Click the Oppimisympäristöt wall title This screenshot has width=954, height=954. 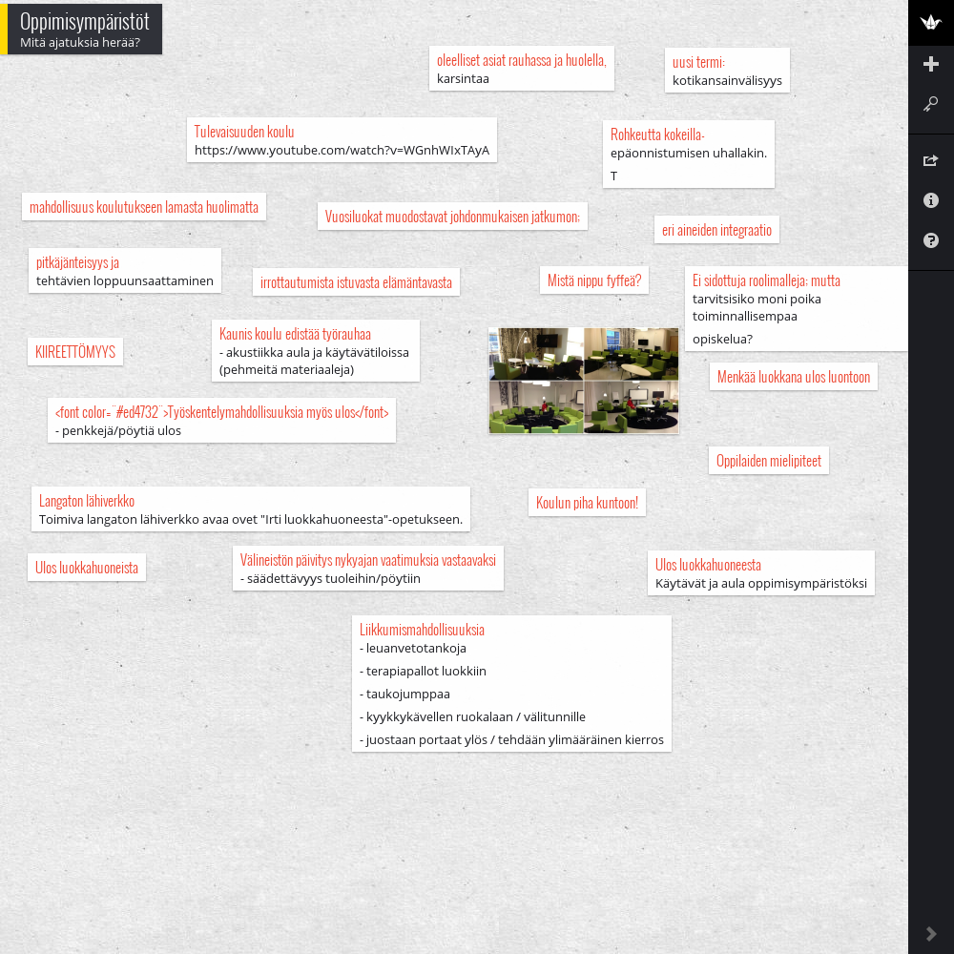coord(84,22)
